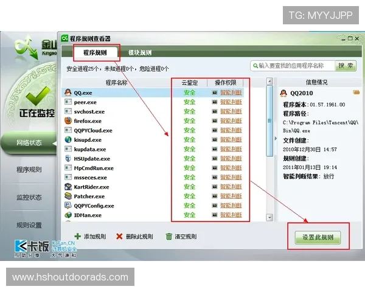The height and width of the screenshot is (292, 365).
Task: Click the 添加规则 button label
Action: [x=95, y=237]
